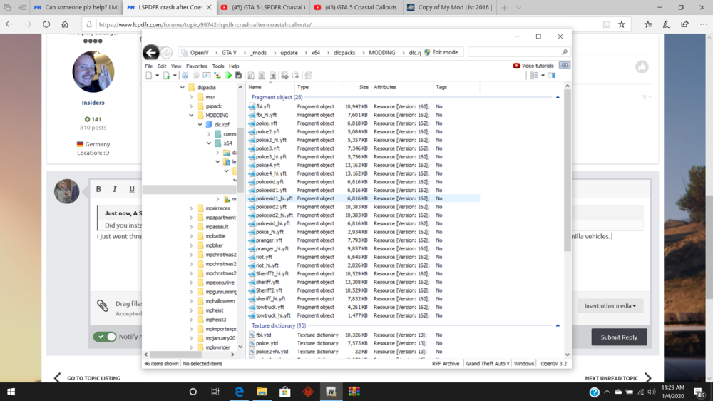Expand the mpairraces folder in the tree
Viewport: 713px width, 401px height.
(191, 208)
